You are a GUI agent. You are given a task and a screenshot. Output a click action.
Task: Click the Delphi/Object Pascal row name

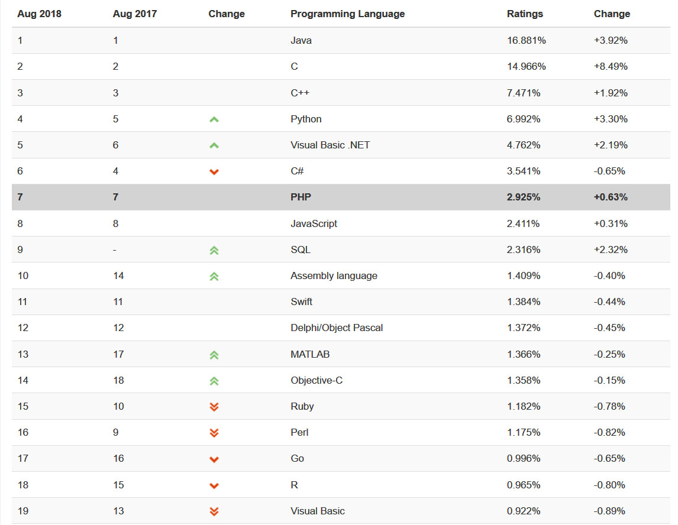click(x=337, y=328)
